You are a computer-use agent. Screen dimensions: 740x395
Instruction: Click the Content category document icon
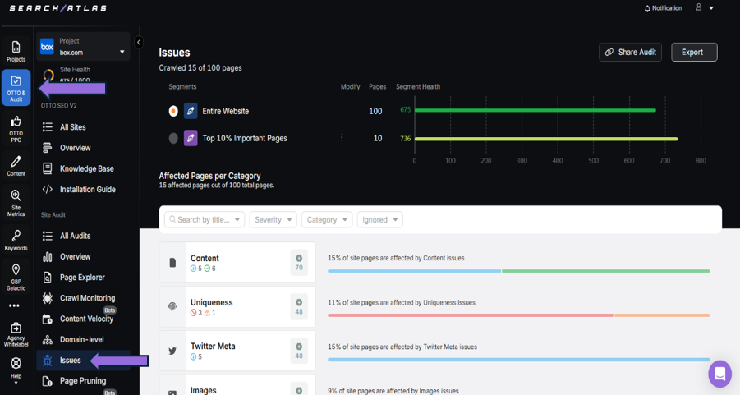click(x=172, y=263)
